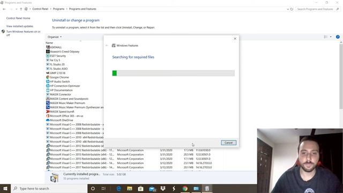Open Control Panel Home link
343x193 pixels.
pyautogui.click(x=18, y=18)
